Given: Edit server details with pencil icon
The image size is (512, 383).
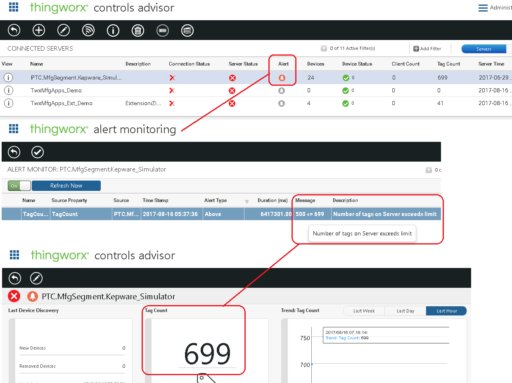Looking at the screenshot, I should [x=36, y=278].
